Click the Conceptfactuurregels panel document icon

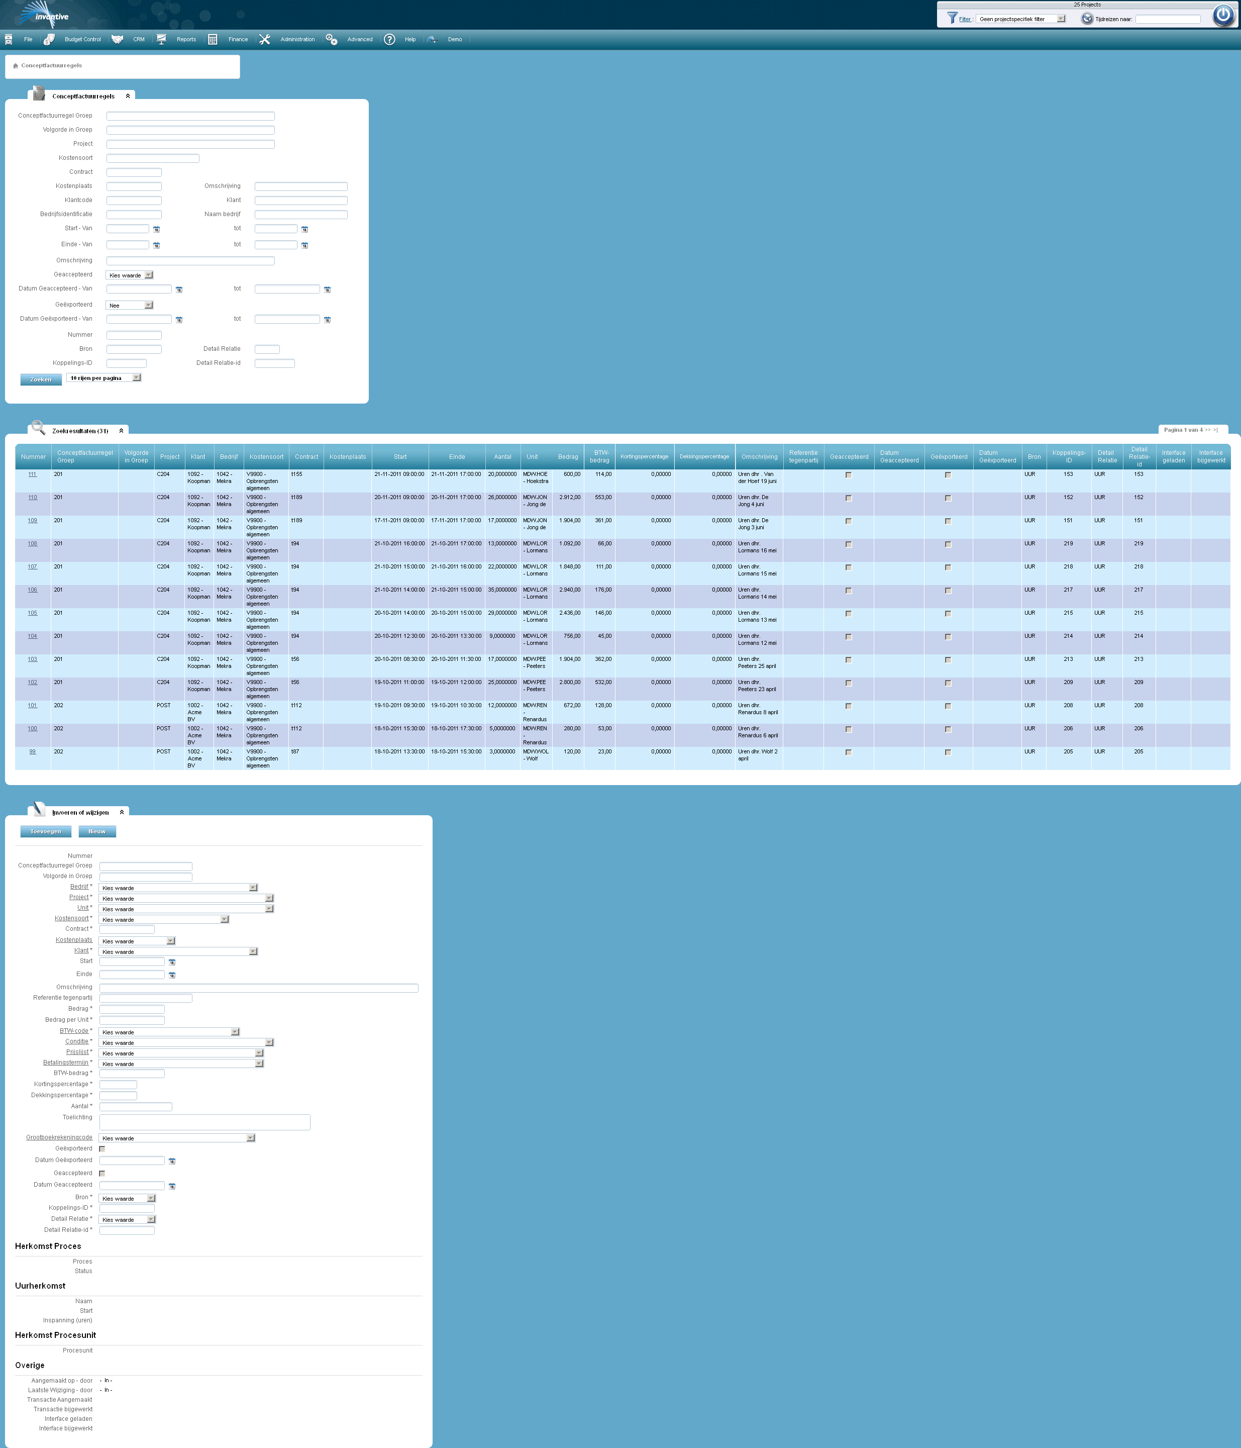click(39, 93)
